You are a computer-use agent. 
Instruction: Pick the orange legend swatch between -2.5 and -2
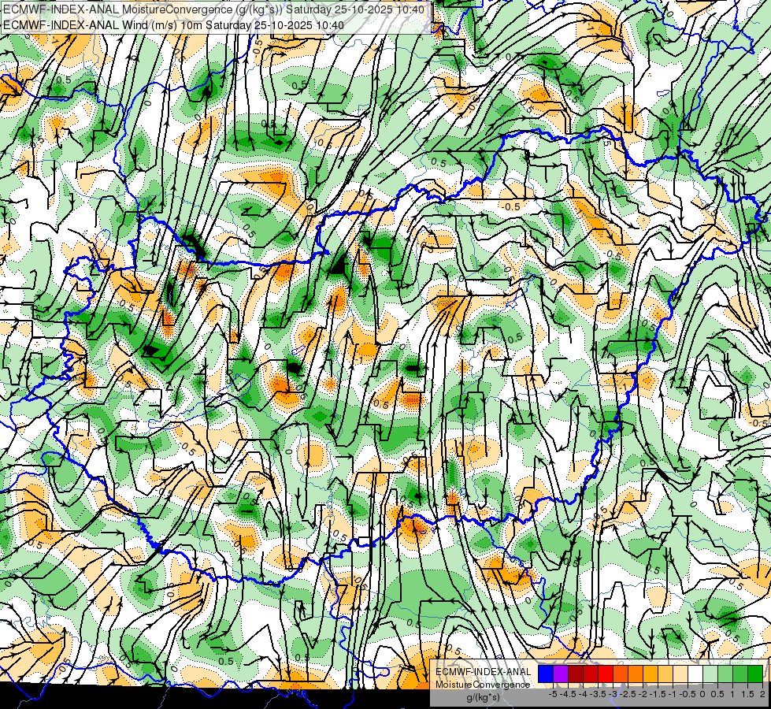click(x=636, y=674)
